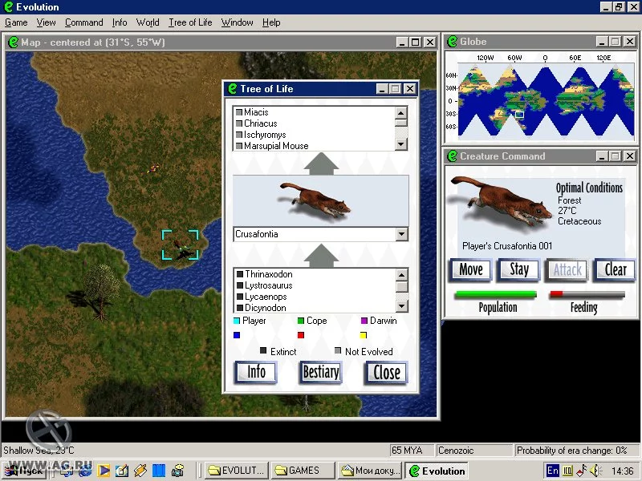Click the green Population bar
Viewport: 642px width, 481px height.
click(x=495, y=294)
